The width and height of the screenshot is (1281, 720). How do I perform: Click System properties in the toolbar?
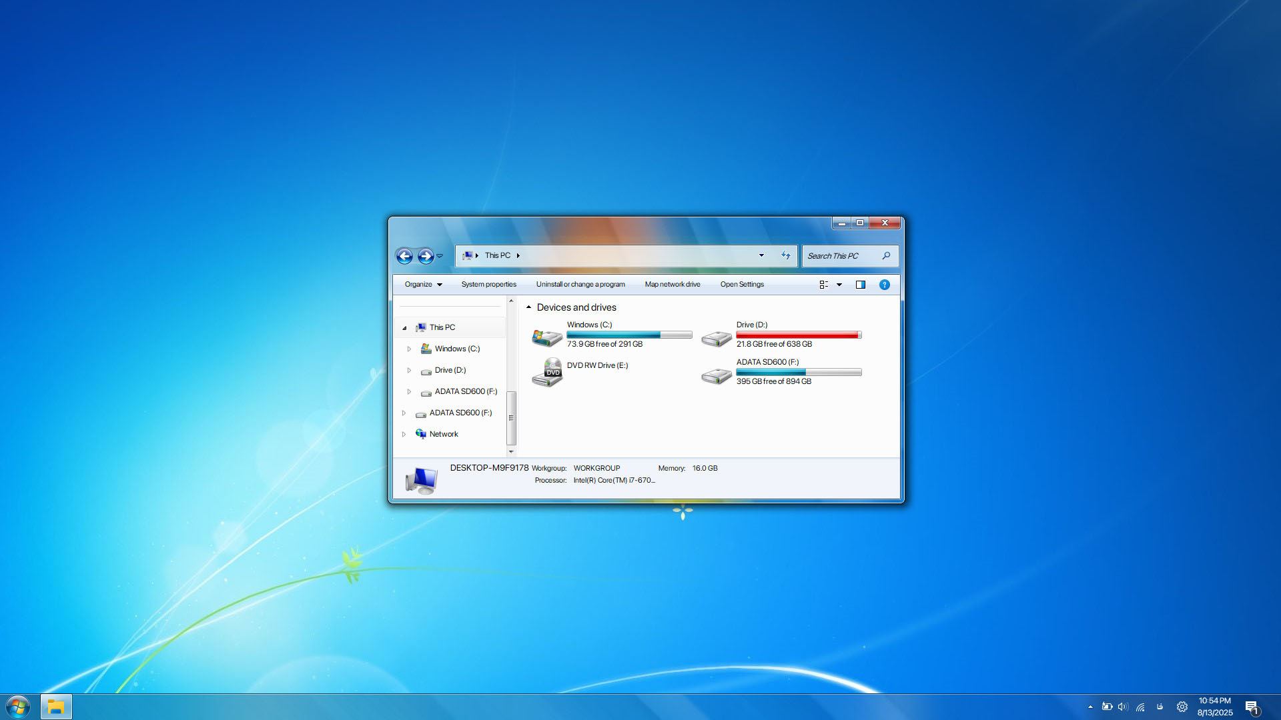click(488, 285)
